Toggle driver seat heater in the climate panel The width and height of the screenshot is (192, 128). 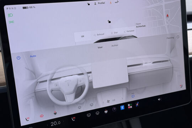point(27,119)
